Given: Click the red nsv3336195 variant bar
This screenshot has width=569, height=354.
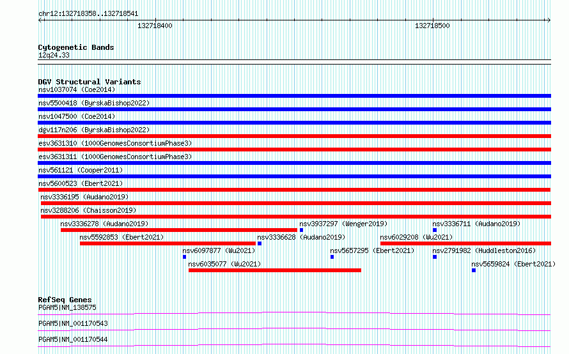Looking at the screenshot, I should (296, 203).
